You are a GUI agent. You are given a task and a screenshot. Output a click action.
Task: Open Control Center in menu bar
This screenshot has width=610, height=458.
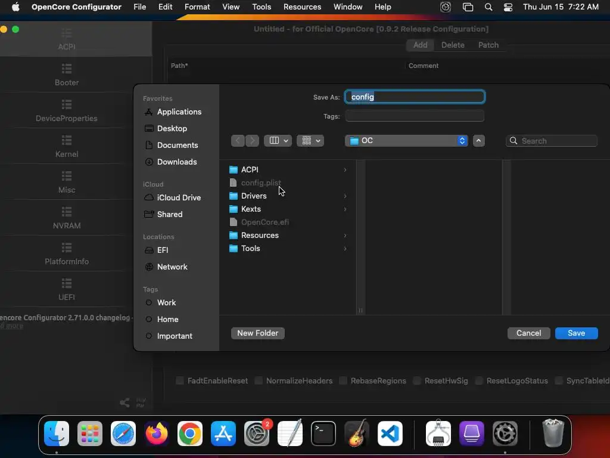tap(508, 7)
